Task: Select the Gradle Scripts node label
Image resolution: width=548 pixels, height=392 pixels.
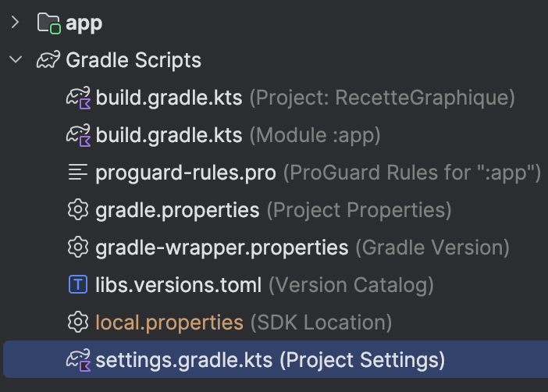Action: click(133, 60)
